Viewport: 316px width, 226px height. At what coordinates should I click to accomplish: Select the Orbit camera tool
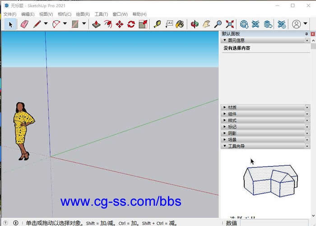[195, 24]
